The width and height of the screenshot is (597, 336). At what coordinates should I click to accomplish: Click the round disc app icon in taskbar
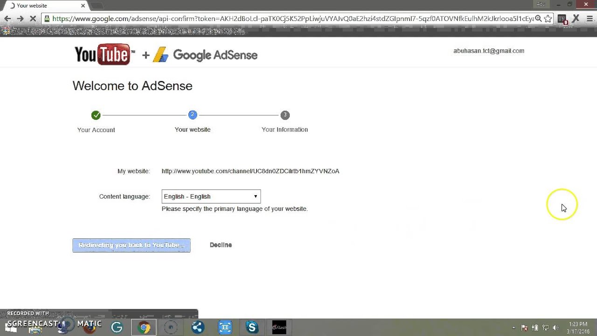tap(171, 327)
